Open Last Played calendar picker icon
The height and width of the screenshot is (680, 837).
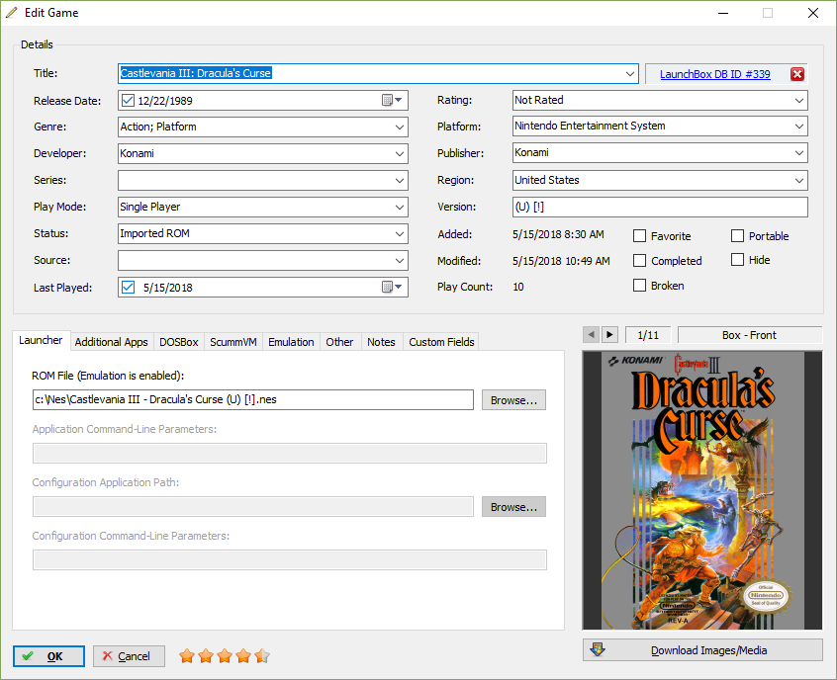click(x=392, y=287)
